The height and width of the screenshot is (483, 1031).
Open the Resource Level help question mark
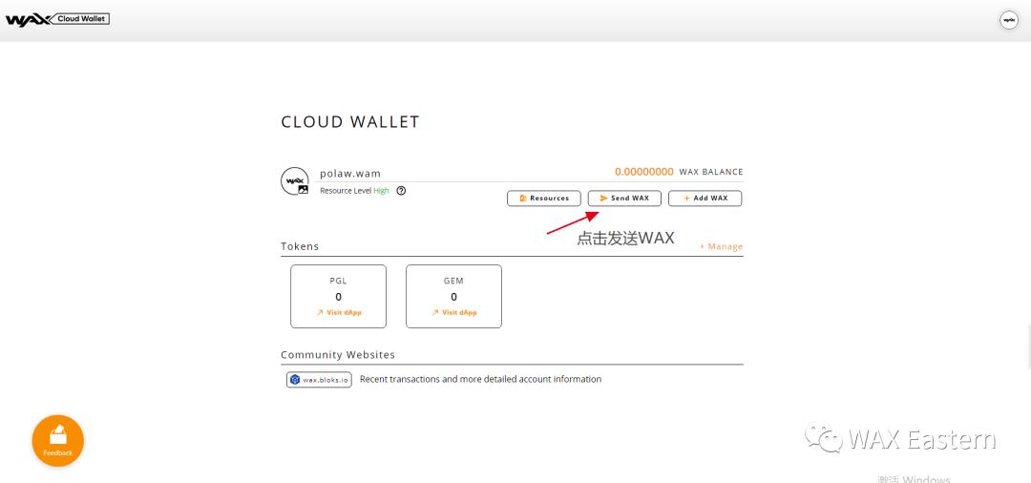401,191
